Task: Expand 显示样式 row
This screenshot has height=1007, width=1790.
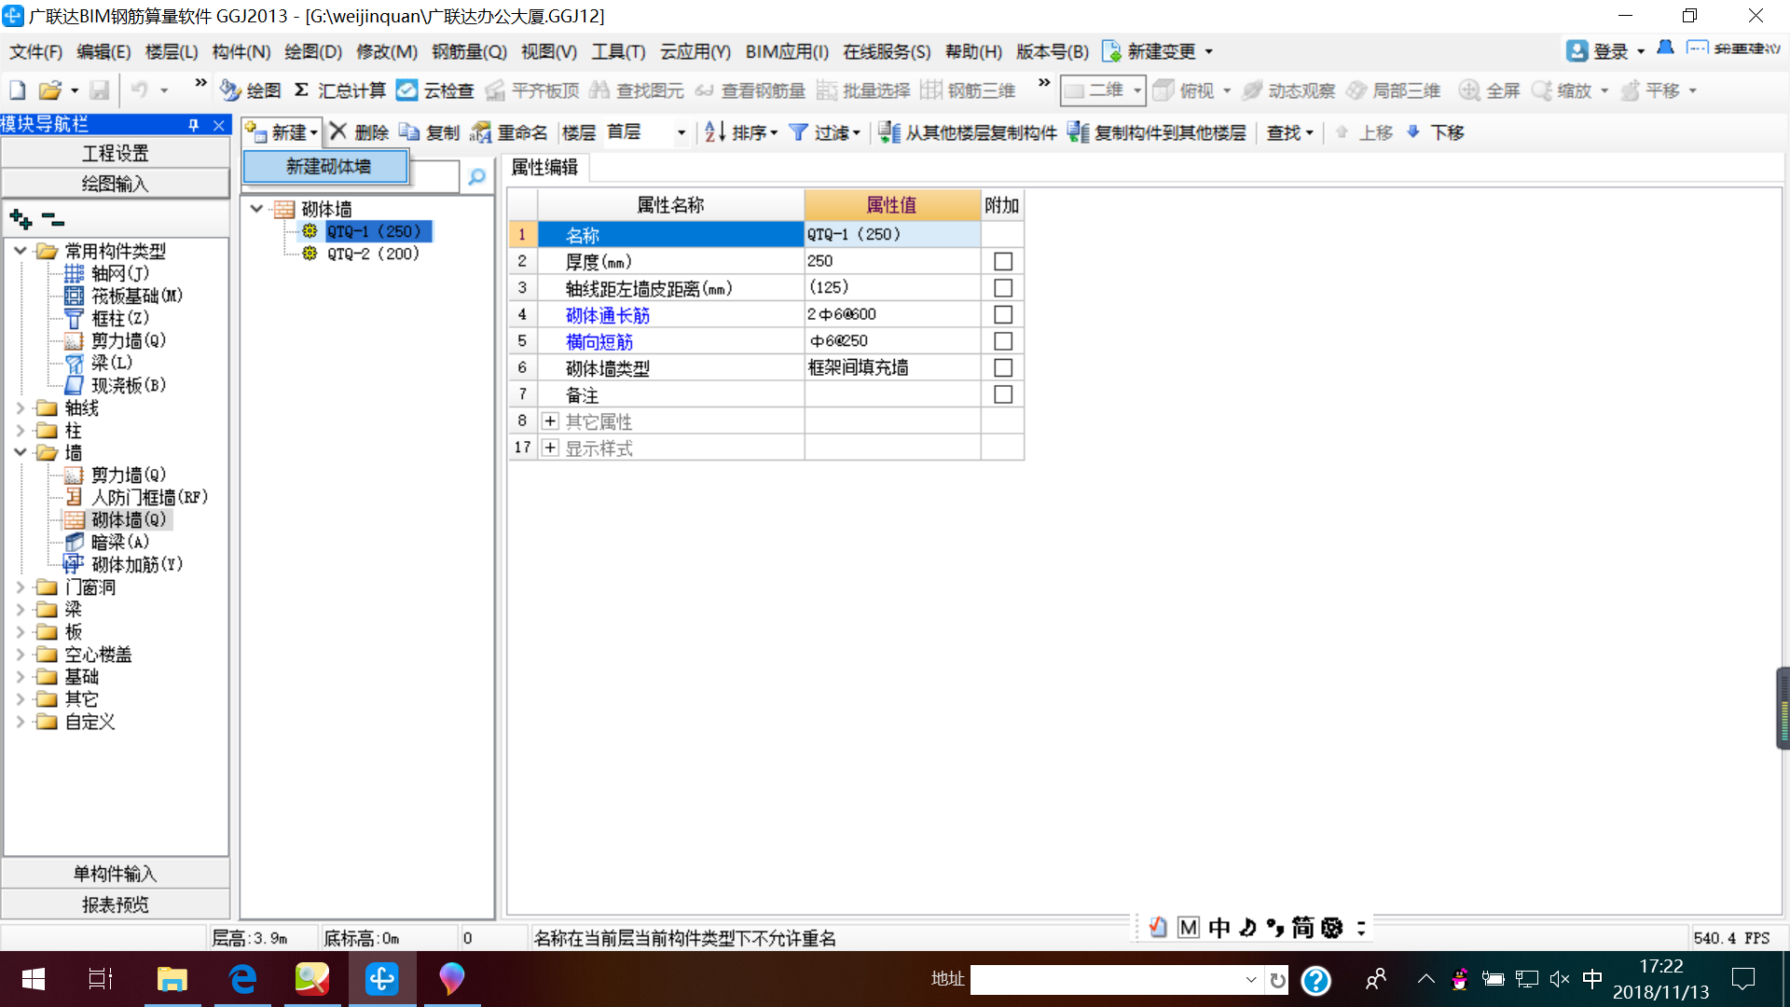Action: pyautogui.click(x=550, y=448)
